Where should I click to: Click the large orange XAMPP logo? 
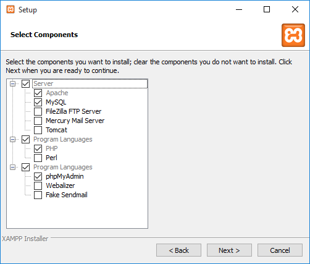(x=293, y=35)
